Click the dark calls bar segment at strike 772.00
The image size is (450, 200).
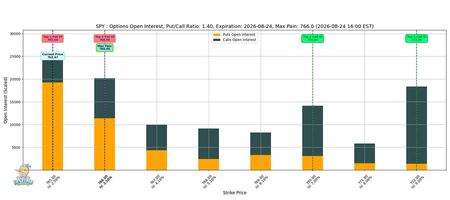(416, 125)
